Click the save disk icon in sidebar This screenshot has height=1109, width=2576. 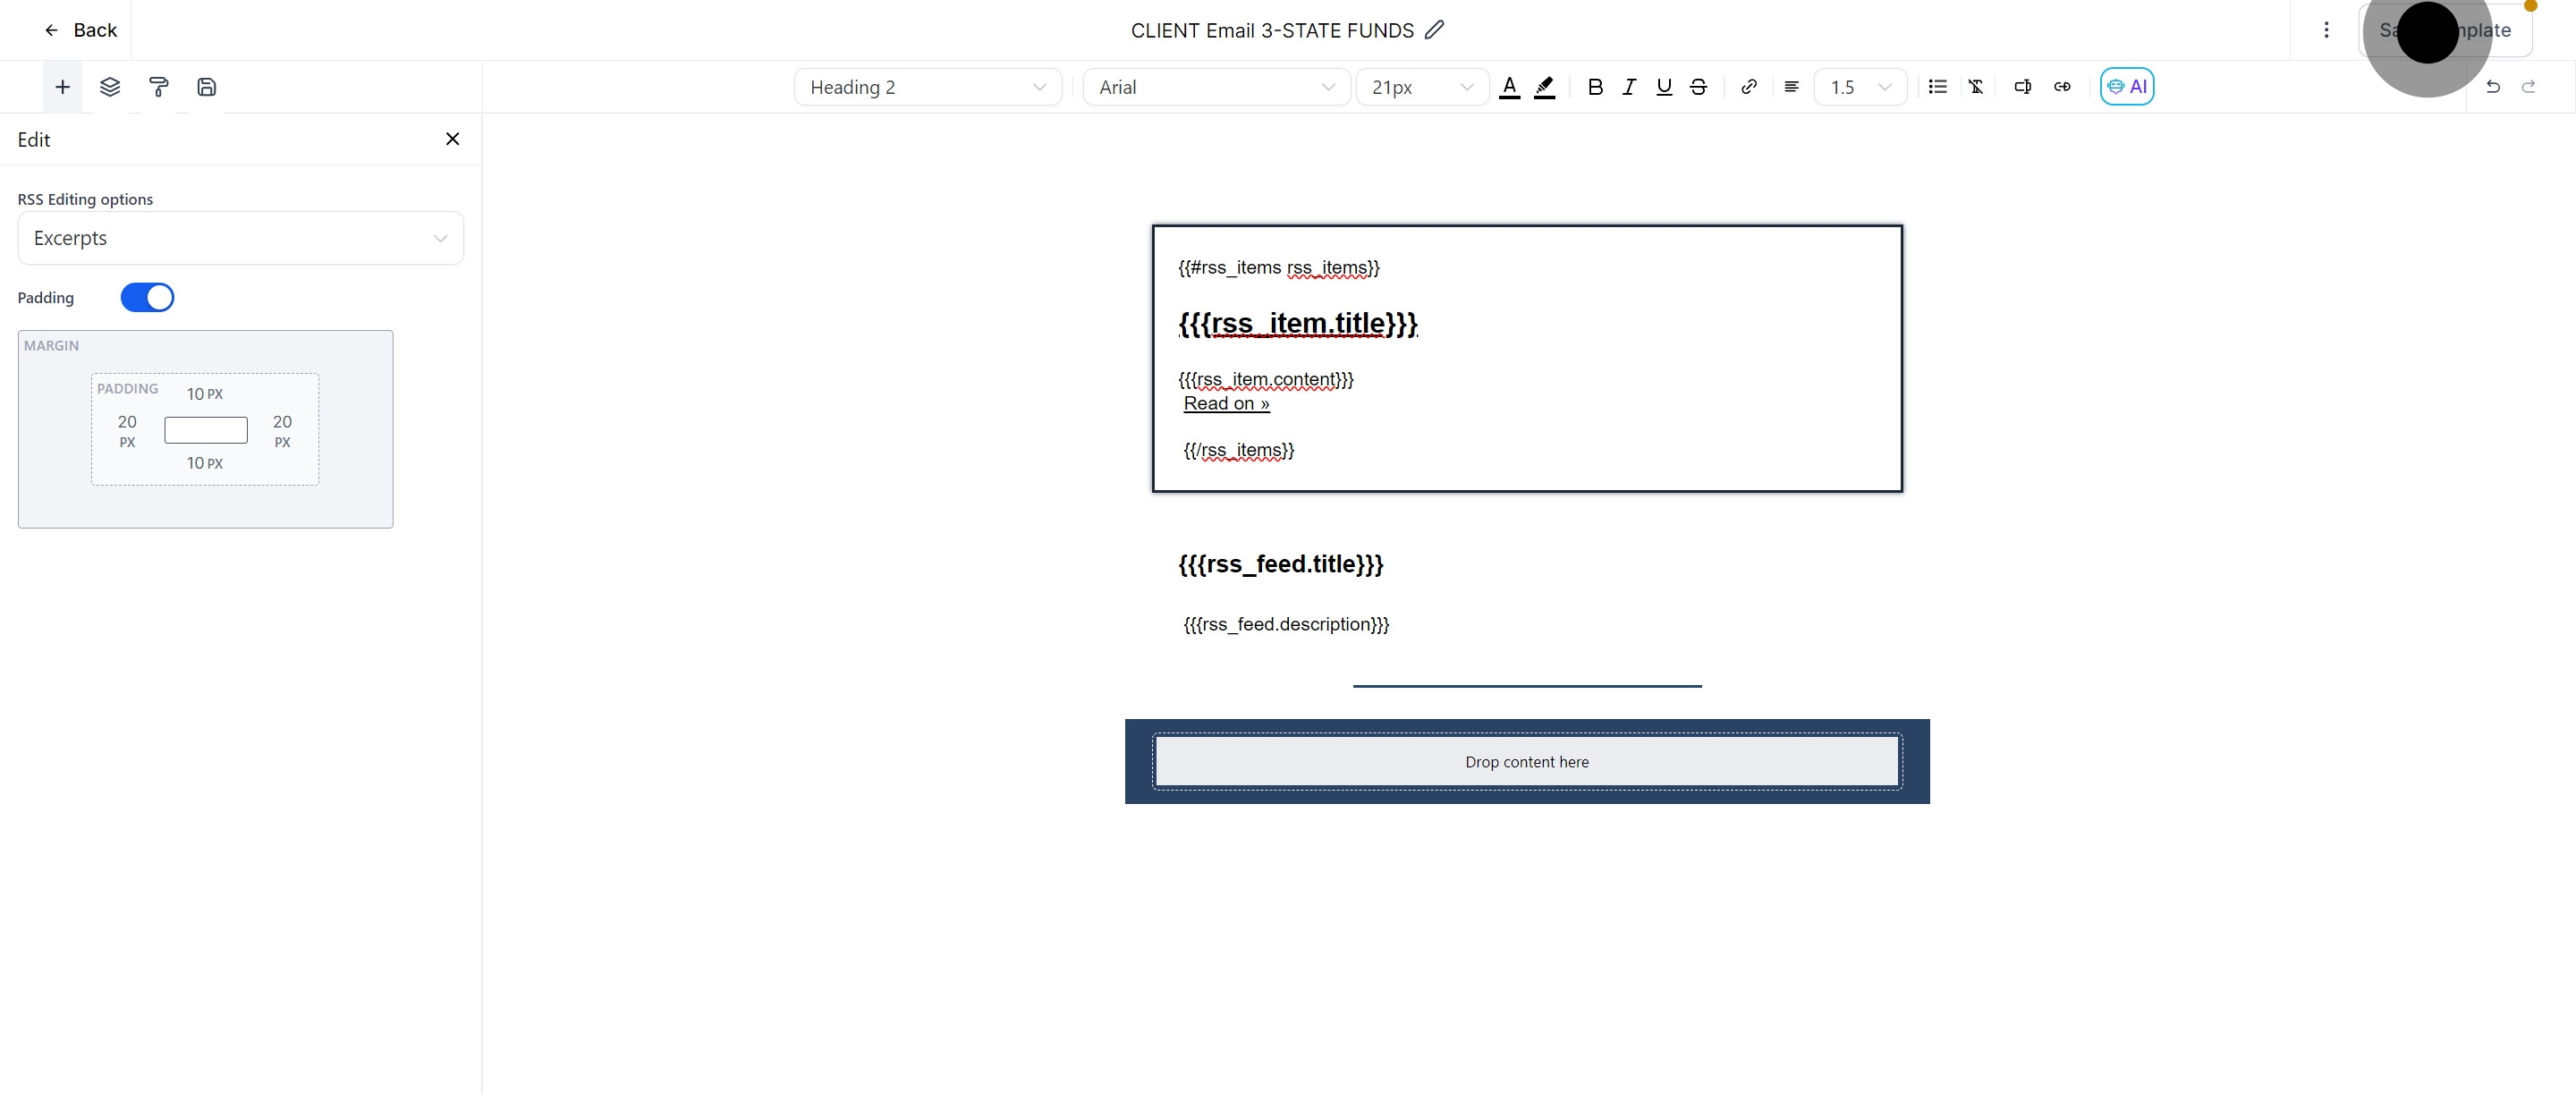[x=206, y=87]
